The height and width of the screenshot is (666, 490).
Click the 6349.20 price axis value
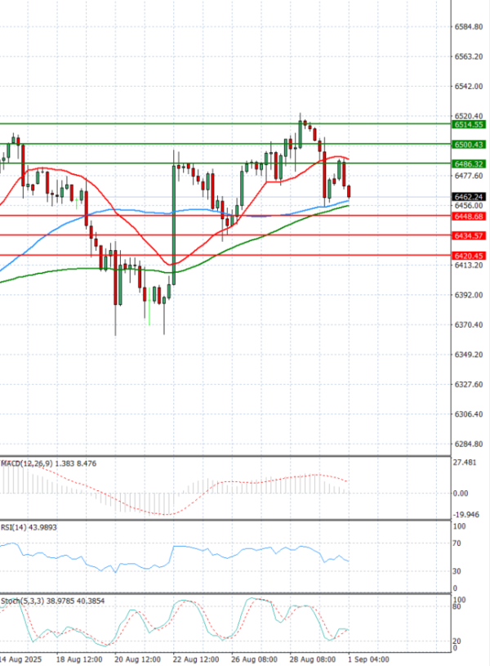(x=469, y=355)
